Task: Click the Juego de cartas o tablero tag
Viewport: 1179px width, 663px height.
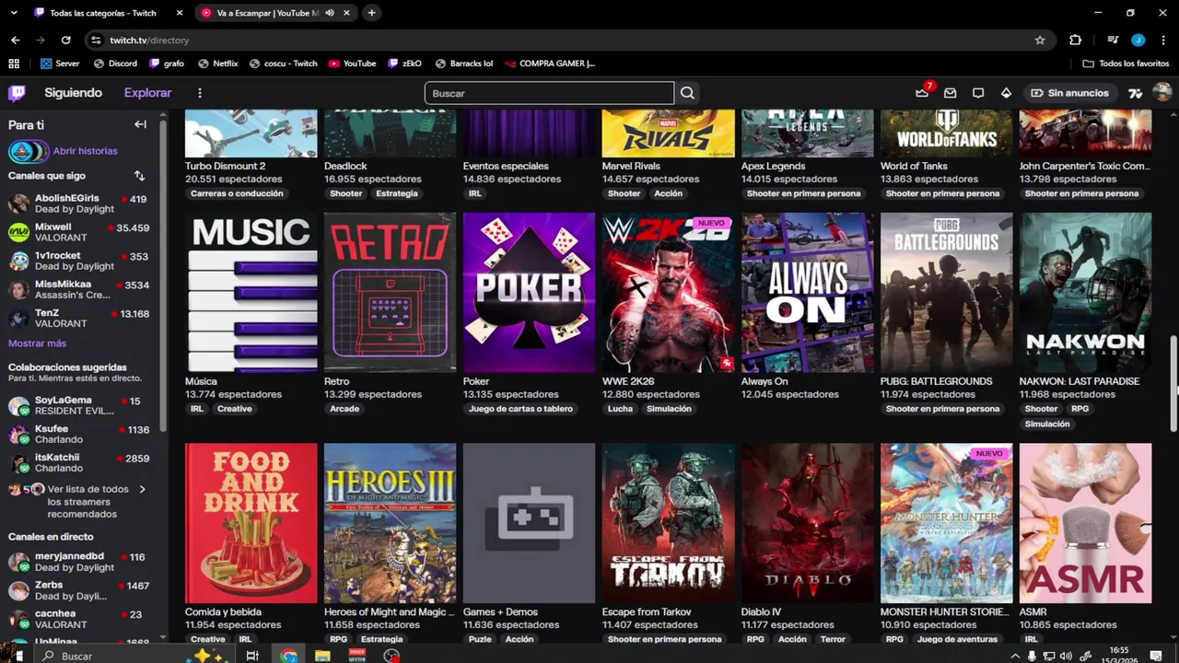Action: (x=520, y=409)
